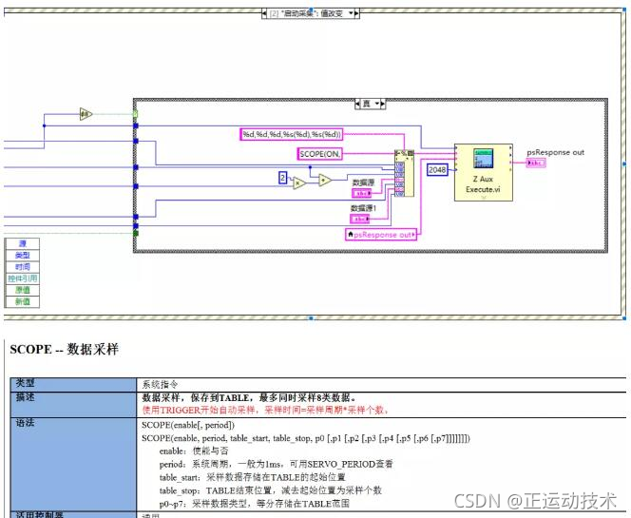Click the 数据源1 string control terminal
631x518 pixels.
coord(360,219)
